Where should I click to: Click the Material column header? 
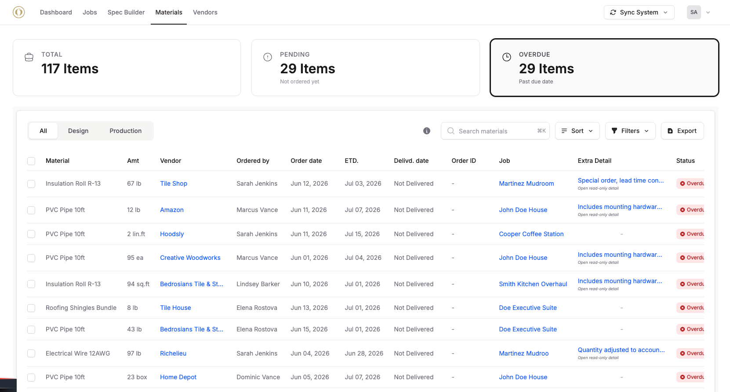[x=58, y=161]
